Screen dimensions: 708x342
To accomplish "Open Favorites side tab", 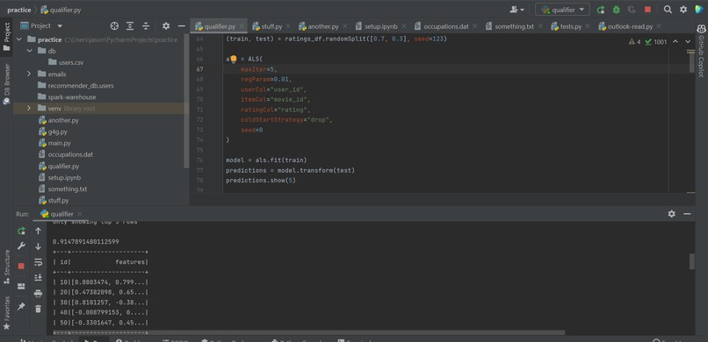I will (x=6, y=313).
